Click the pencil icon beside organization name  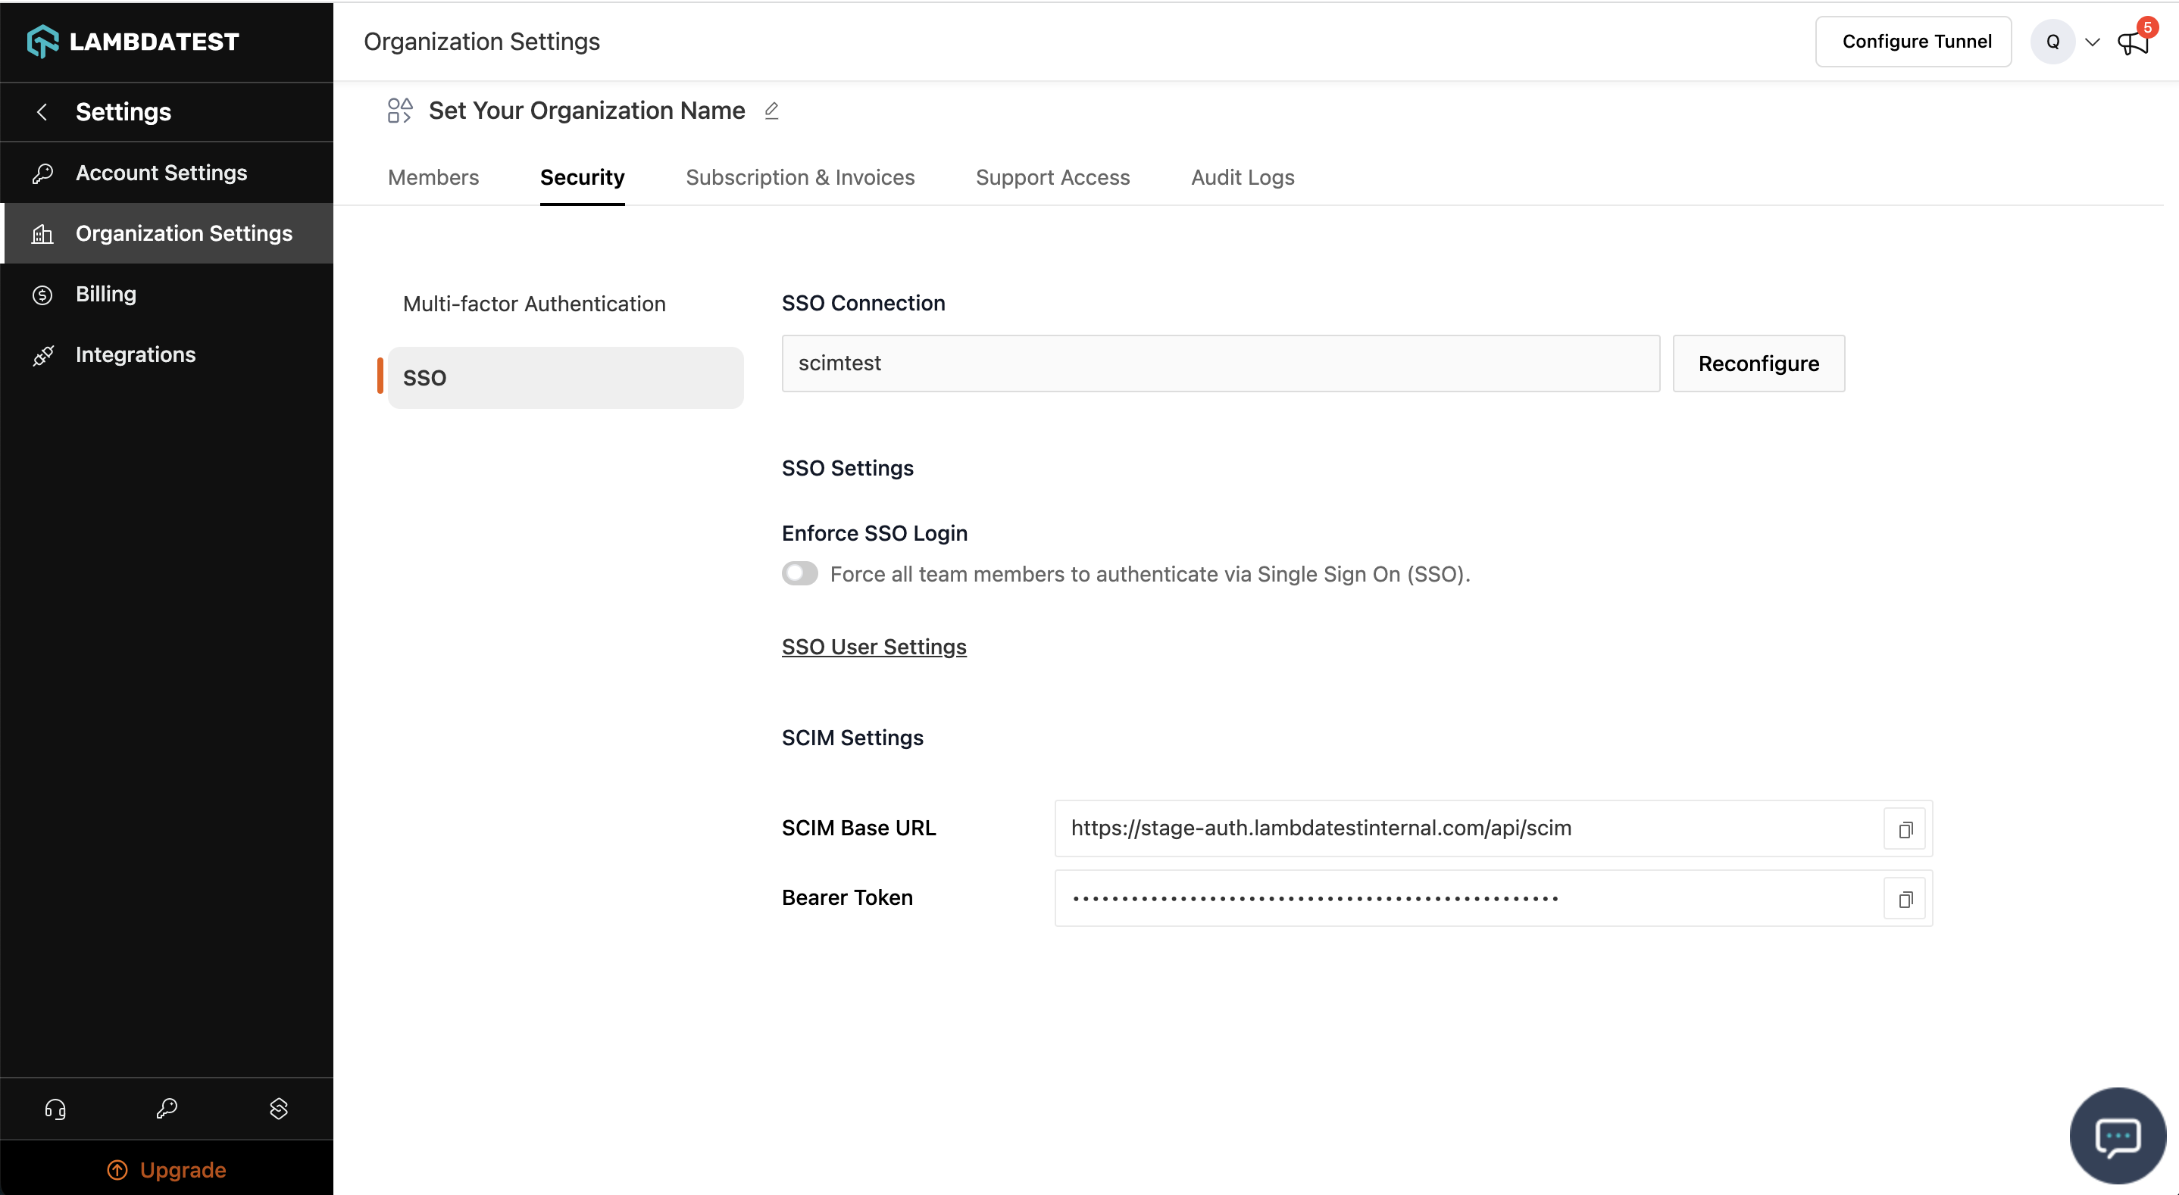pyautogui.click(x=771, y=111)
